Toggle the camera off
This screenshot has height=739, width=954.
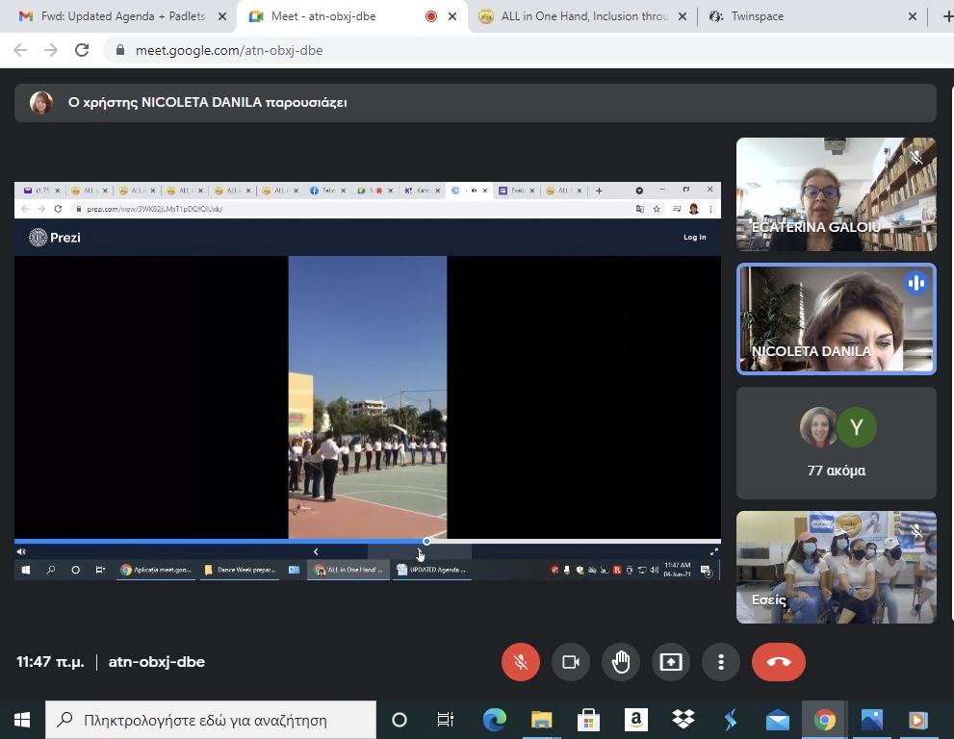[571, 662]
